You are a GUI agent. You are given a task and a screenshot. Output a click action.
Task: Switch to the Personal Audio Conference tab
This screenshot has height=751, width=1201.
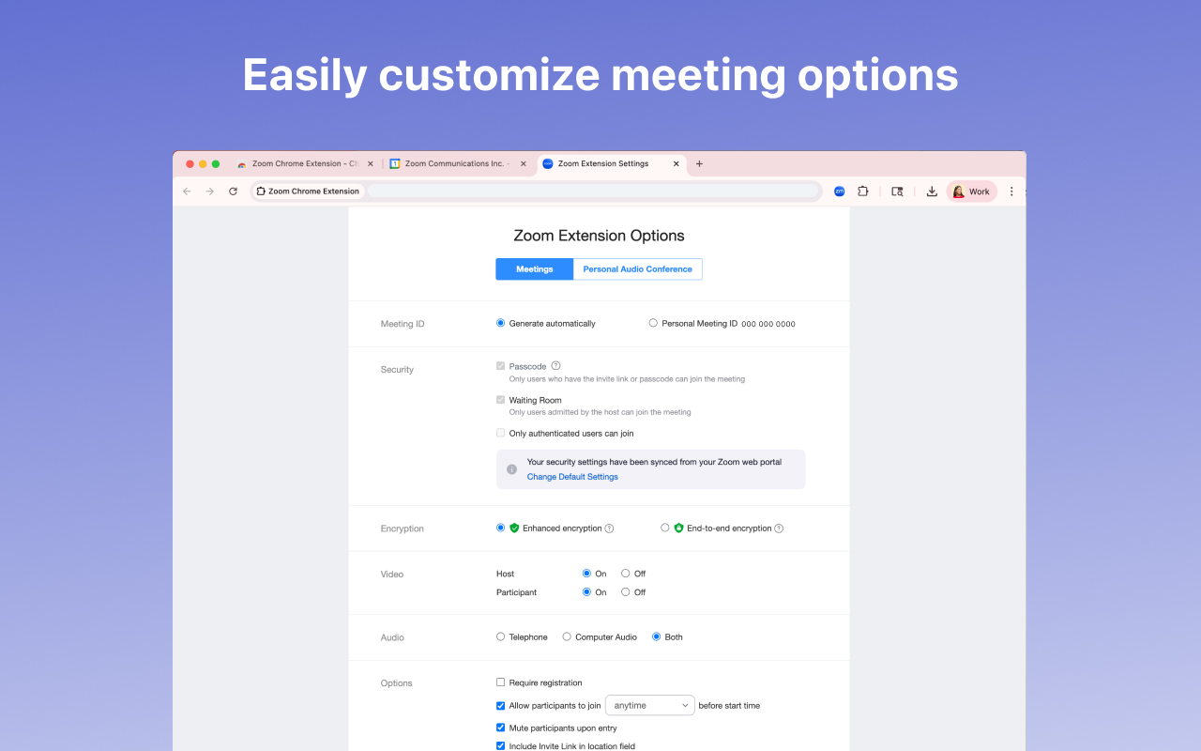(x=637, y=268)
